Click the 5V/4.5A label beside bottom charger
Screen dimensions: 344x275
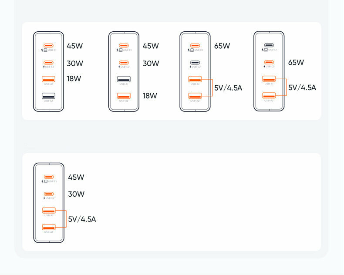click(x=82, y=219)
